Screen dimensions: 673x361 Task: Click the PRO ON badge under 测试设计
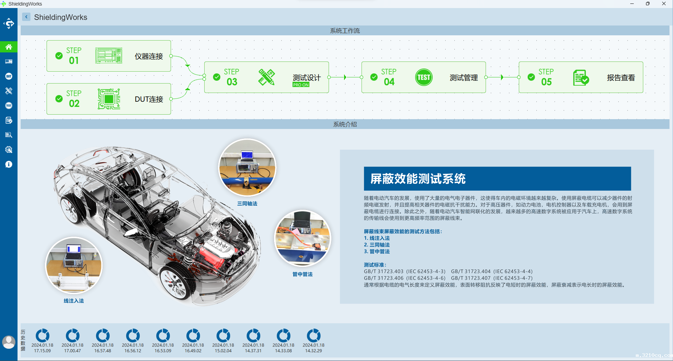tap(301, 85)
